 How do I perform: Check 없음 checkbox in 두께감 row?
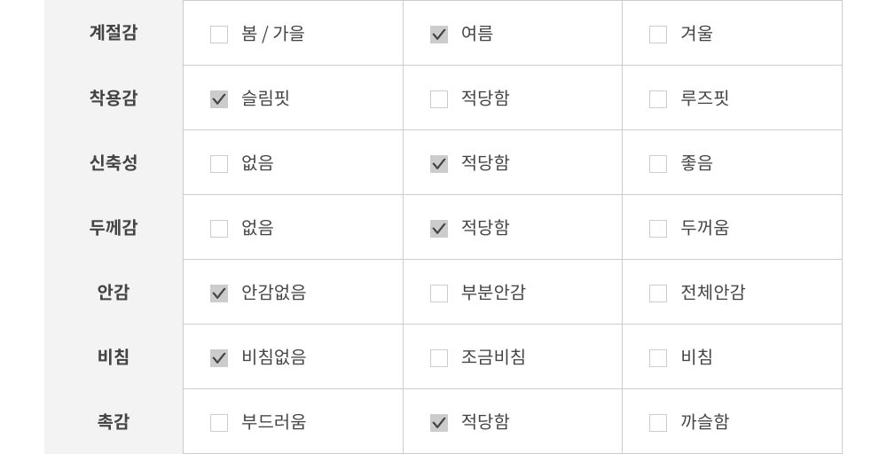[219, 229]
